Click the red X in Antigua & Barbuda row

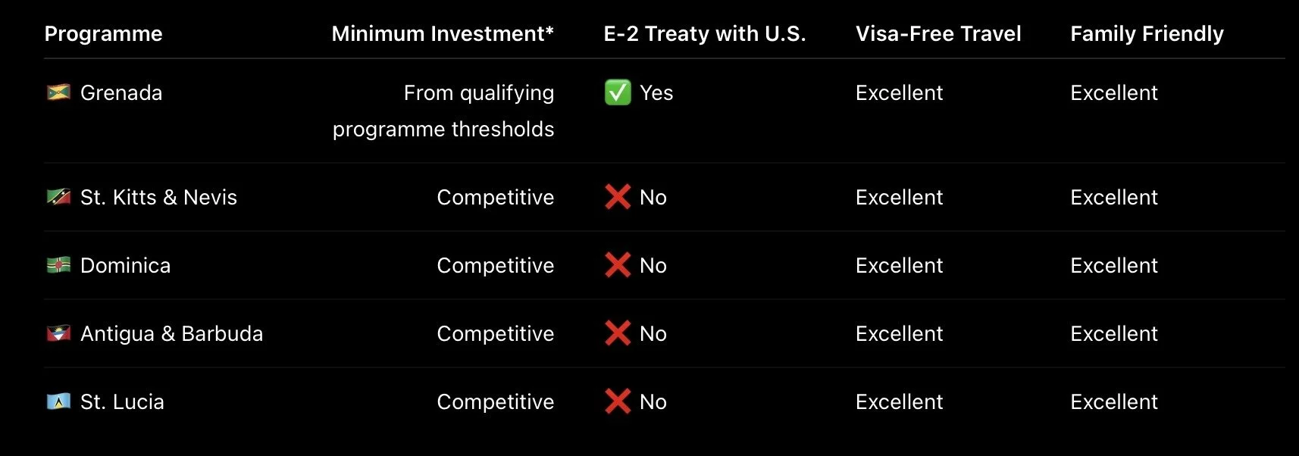[x=618, y=333]
